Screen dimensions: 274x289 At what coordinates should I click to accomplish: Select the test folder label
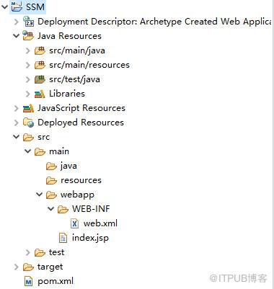57,252
